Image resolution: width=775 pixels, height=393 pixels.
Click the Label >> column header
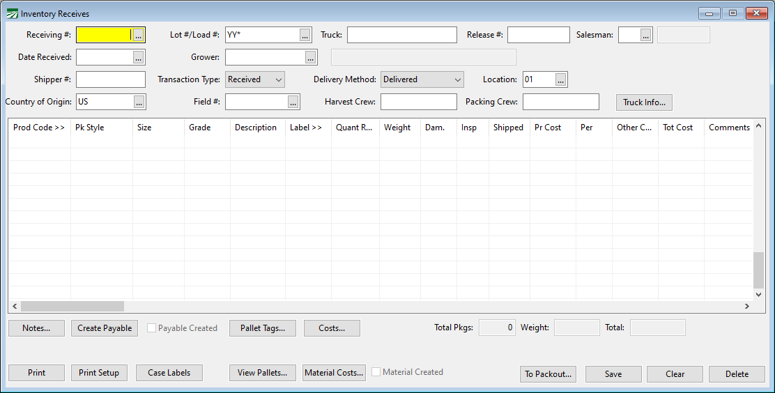pyautogui.click(x=306, y=128)
